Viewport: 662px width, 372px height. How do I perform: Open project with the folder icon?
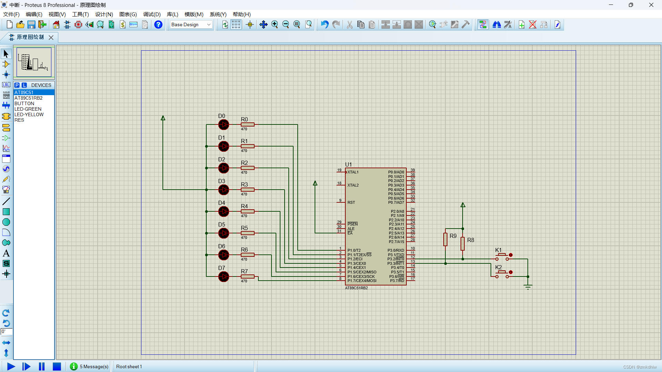tap(20, 24)
